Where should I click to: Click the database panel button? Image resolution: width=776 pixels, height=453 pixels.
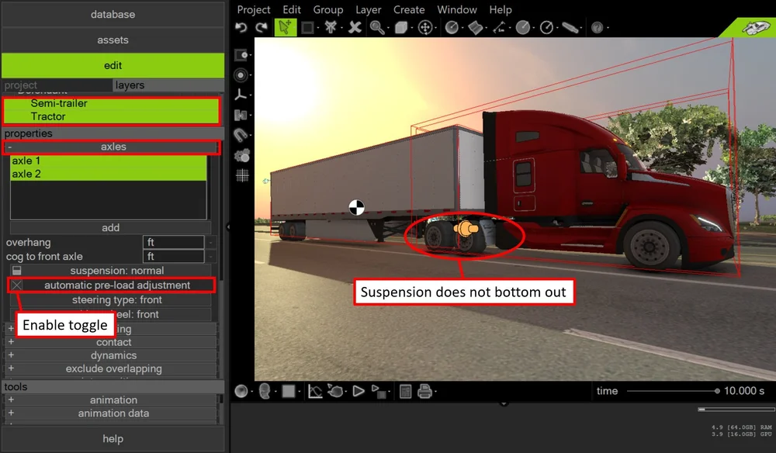pos(113,14)
